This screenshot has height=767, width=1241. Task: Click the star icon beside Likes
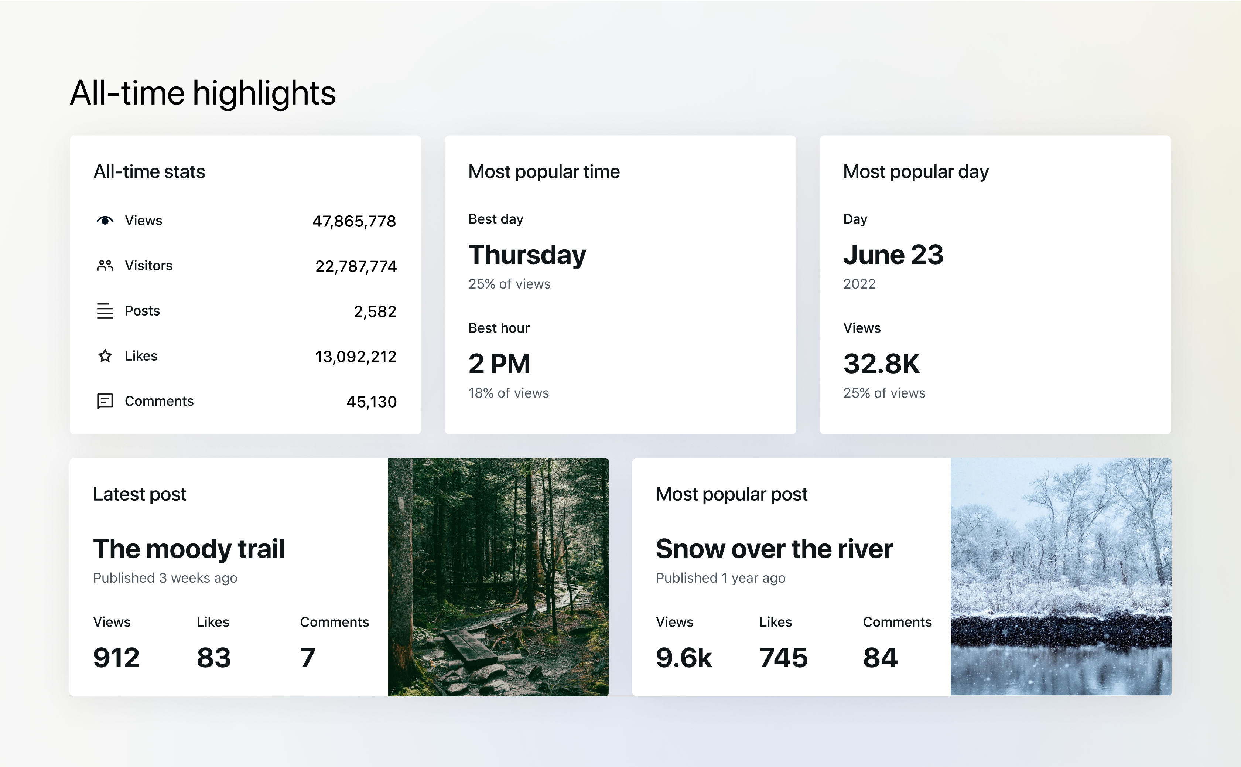(105, 355)
